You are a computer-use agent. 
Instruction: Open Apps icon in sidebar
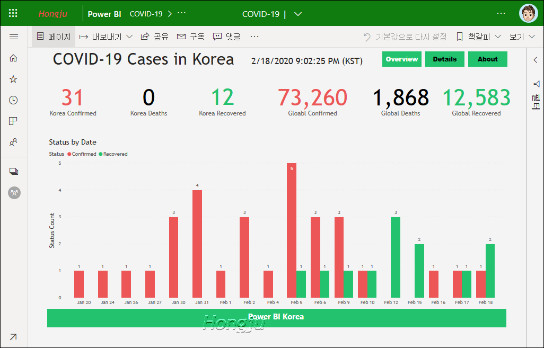point(13,121)
